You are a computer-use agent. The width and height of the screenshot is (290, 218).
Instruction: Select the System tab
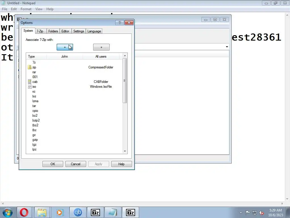(28, 31)
